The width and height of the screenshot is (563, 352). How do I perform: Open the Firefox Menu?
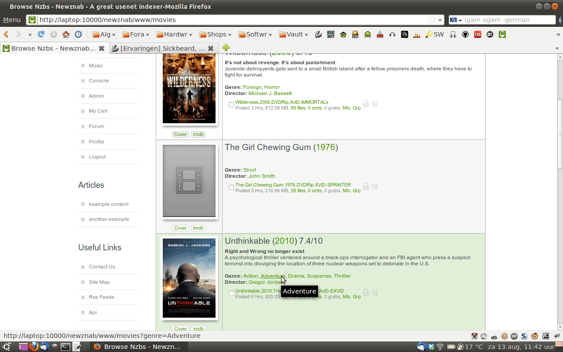pos(12,20)
